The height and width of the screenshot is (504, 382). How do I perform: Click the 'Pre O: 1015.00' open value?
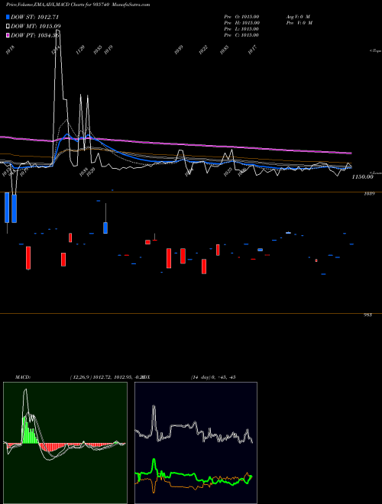[241, 17]
